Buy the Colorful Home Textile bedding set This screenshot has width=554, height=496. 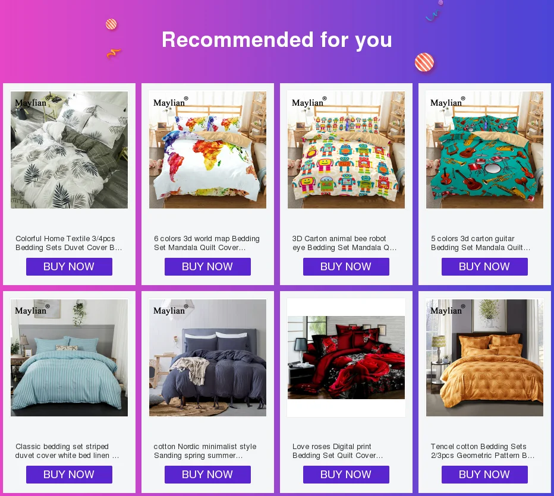69,267
